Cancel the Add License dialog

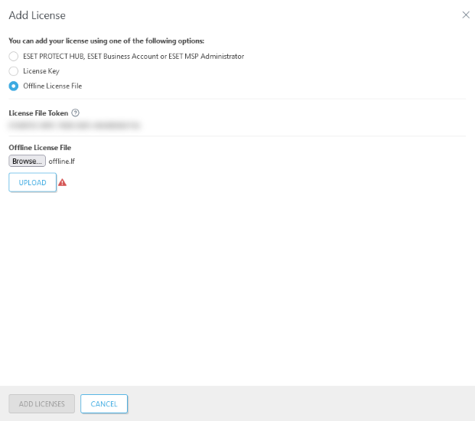(104, 403)
